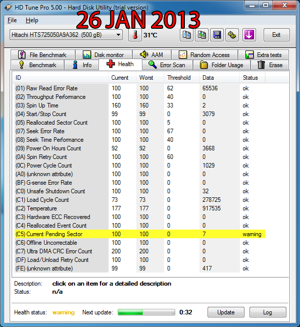Switch to the File Benchmark tab

(43, 55)
